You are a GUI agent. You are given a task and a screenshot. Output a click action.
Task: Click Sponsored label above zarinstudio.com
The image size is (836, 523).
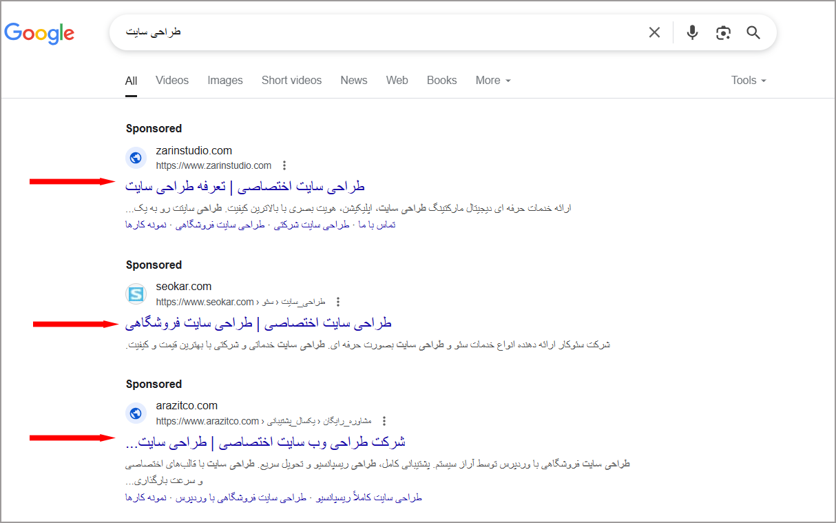click(x=154, y=129)
